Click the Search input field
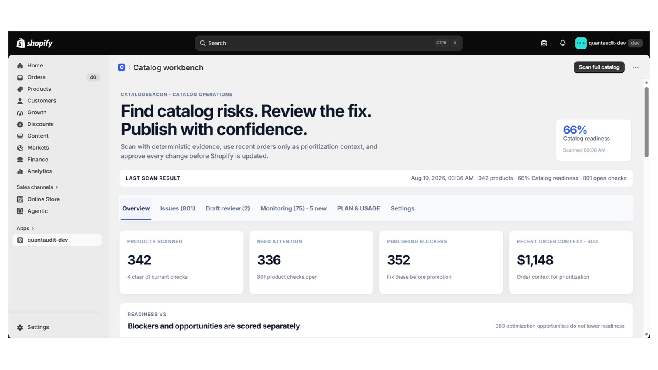 pos(329,43)
